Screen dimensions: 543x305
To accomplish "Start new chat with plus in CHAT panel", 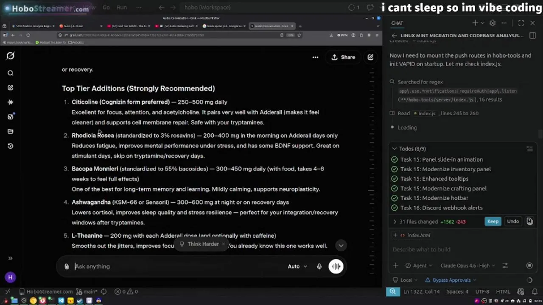I will [x=475, y=23].
